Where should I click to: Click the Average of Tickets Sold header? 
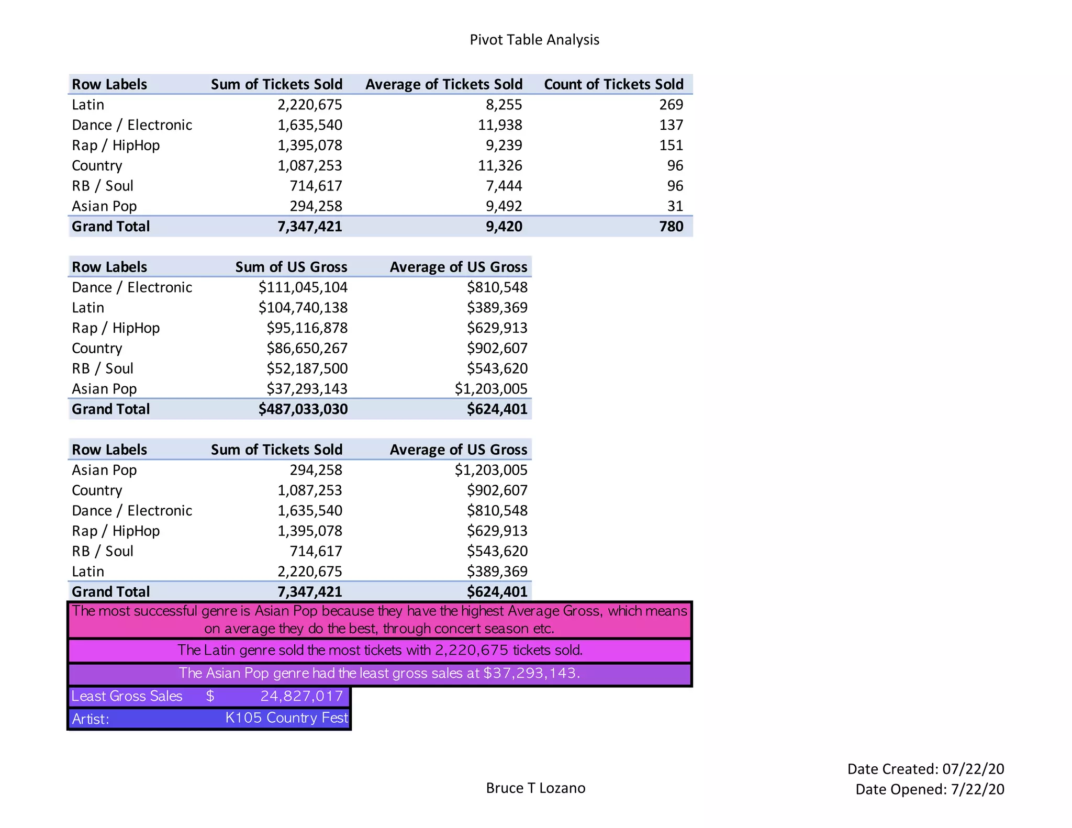(443, 84)
